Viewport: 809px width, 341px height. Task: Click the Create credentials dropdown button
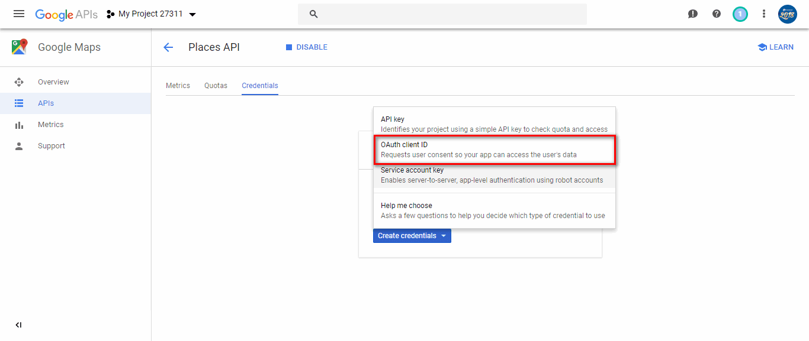tap(412, 236)
